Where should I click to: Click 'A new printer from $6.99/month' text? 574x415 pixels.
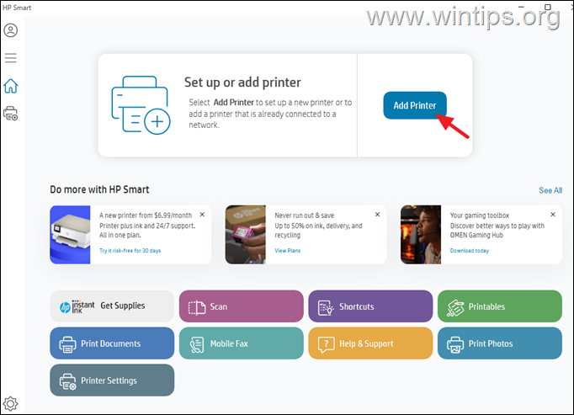(146, 215)
